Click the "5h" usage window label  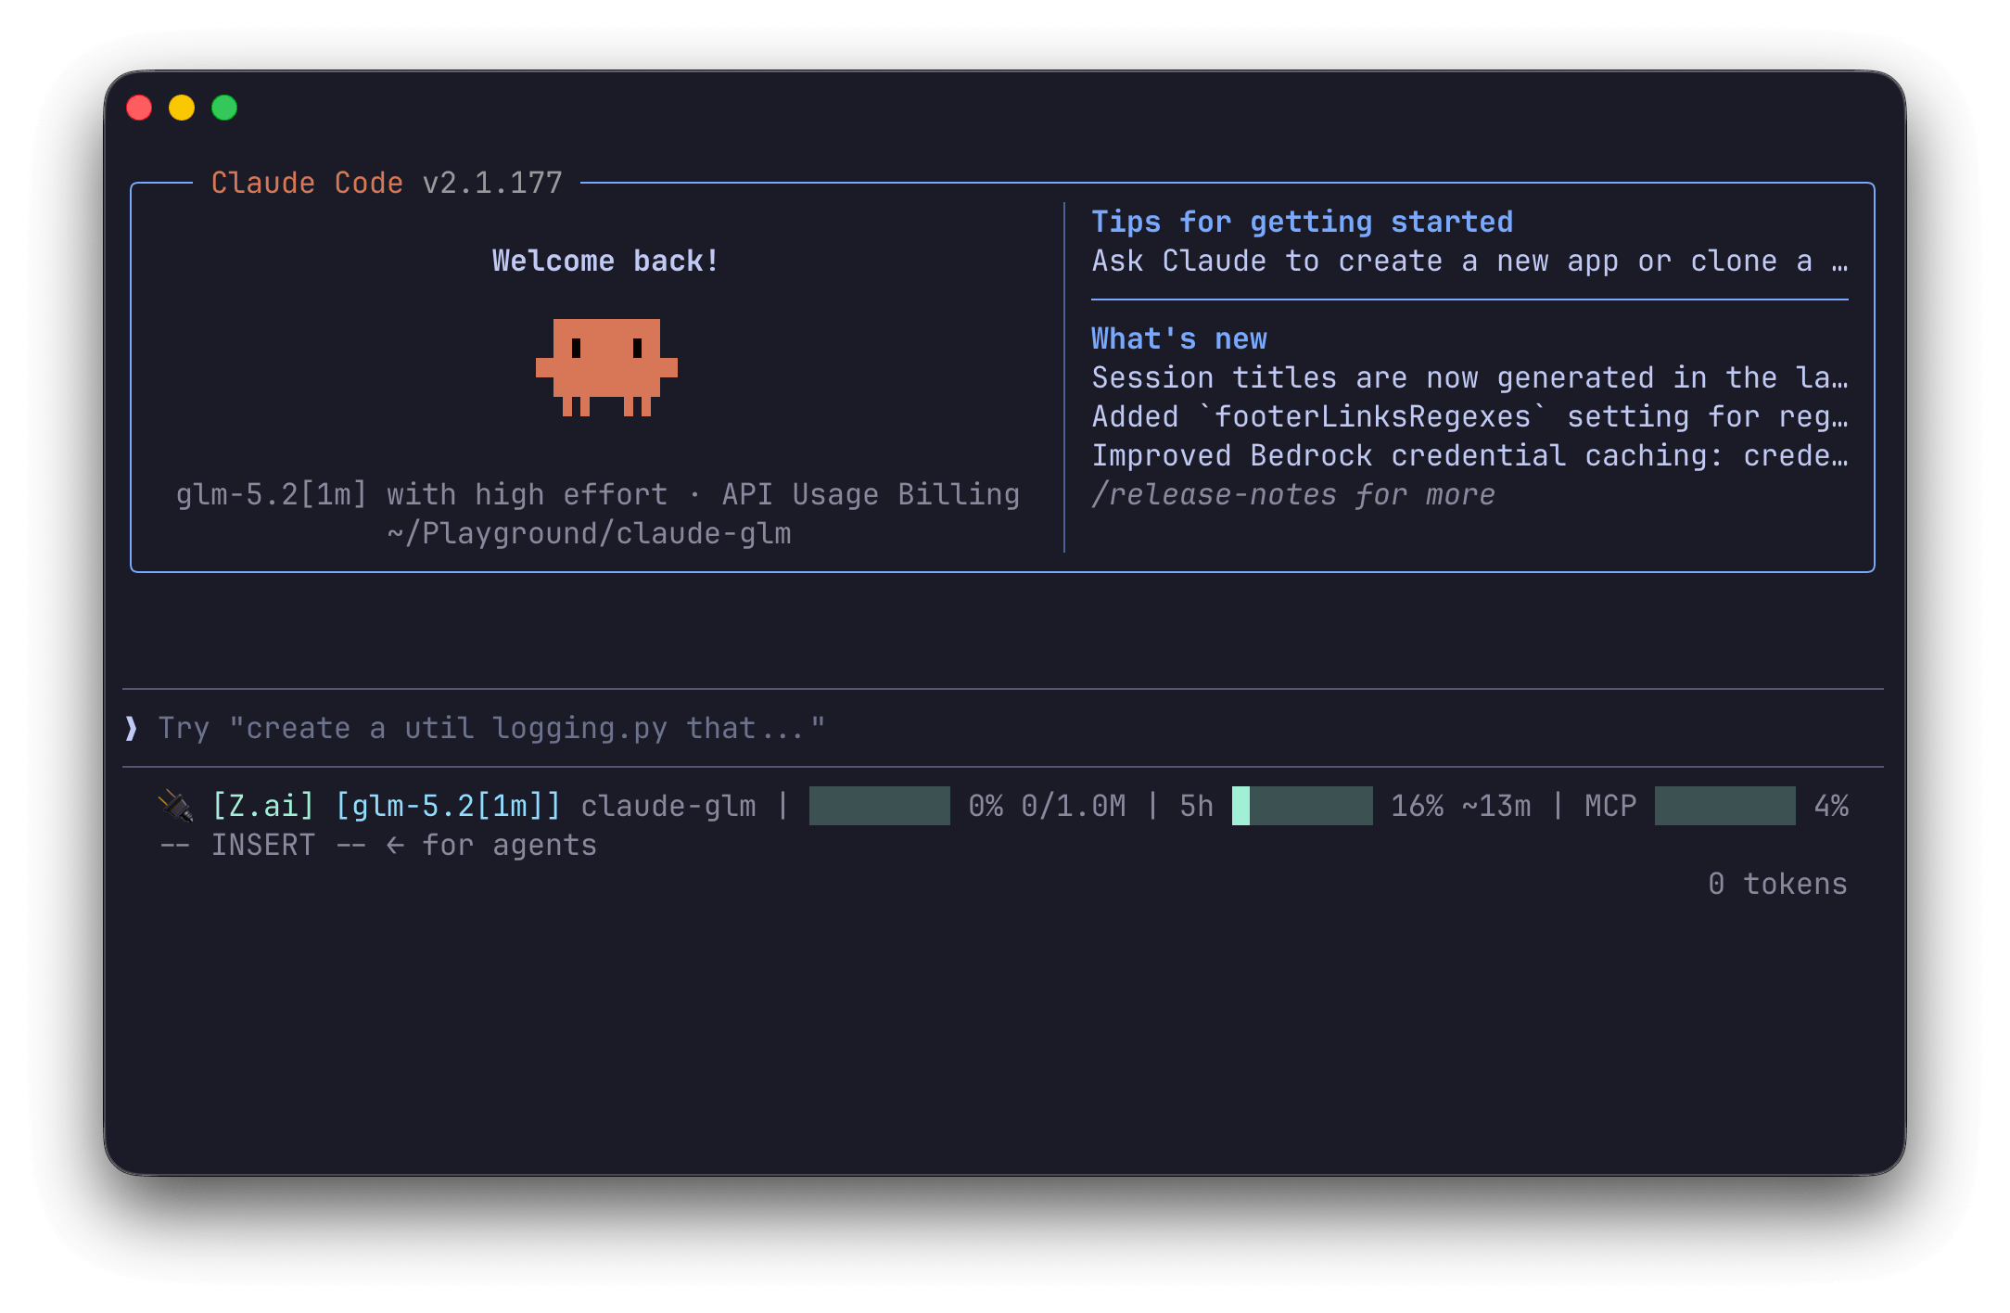[1196, 806]
